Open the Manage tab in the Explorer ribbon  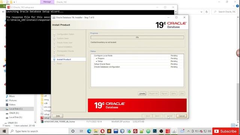tap(47, 2)
